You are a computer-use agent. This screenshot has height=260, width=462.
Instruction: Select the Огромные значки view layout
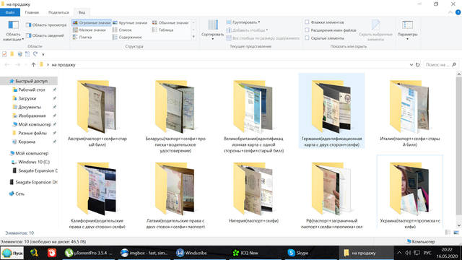coord(92,22)
